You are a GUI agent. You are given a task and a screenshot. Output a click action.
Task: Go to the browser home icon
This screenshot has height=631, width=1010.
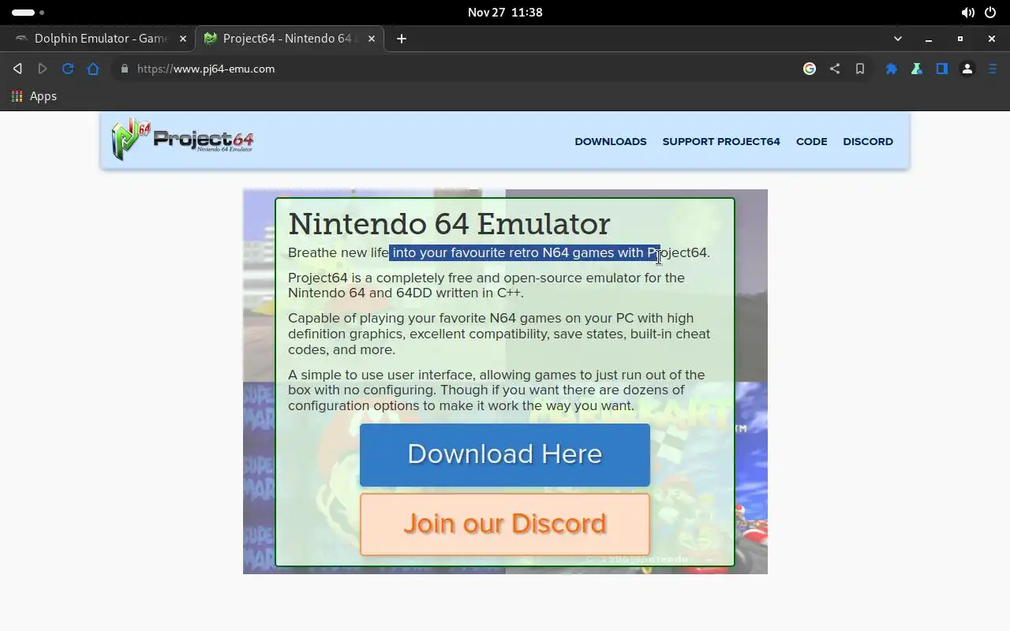pos(93,69)
